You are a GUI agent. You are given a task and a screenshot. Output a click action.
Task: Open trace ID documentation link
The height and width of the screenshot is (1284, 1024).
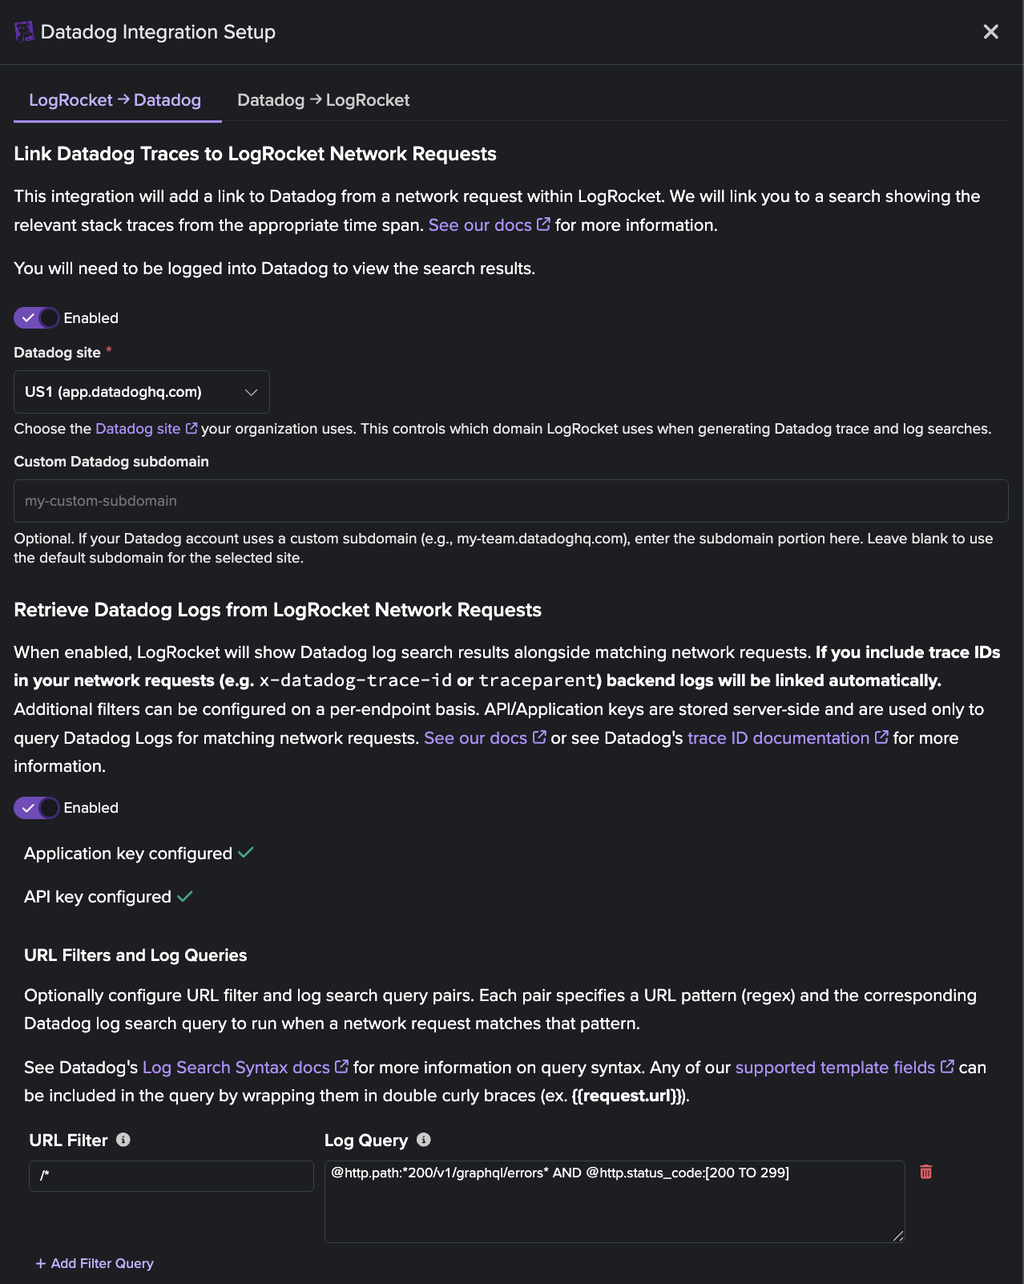(778, 738)
